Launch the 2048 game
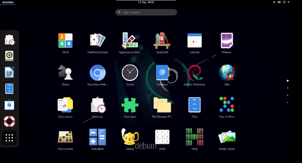The width and height of the screenshot is (302, 163). click(65, 41)
